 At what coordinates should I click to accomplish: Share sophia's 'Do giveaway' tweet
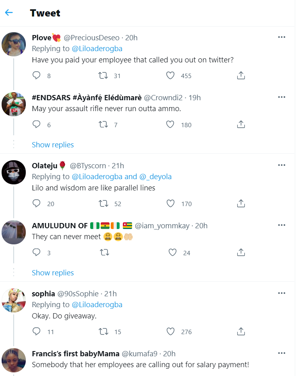(241, 332)
